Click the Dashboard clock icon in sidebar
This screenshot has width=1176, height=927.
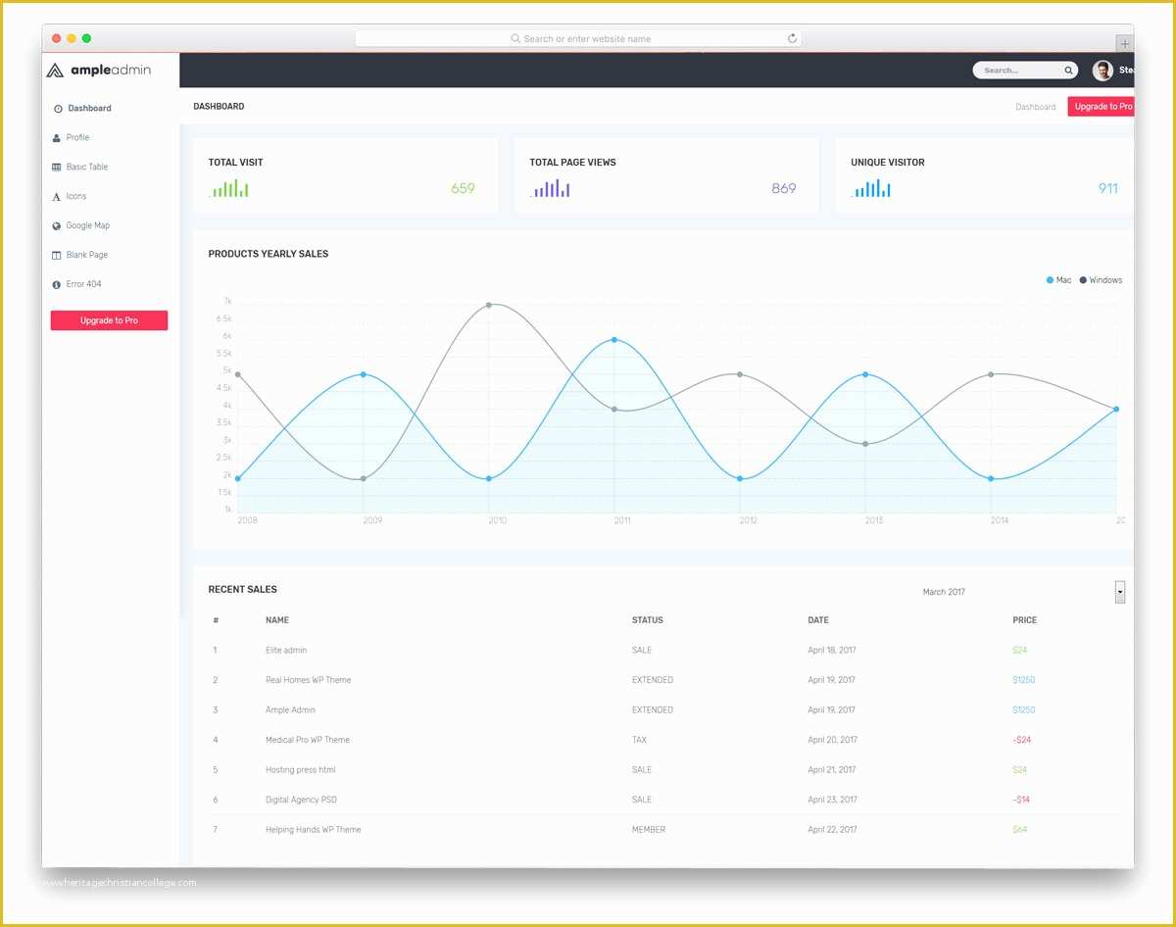coord(58,109)
